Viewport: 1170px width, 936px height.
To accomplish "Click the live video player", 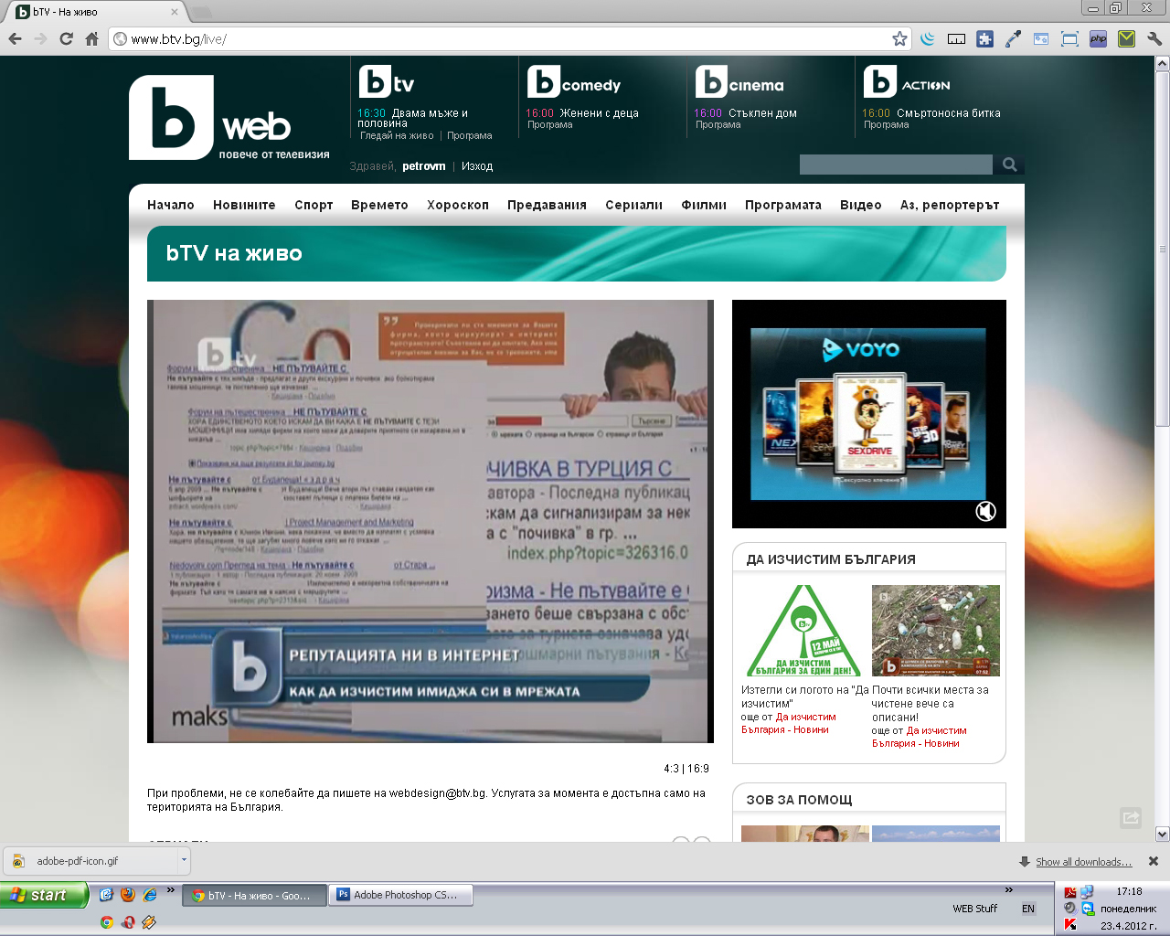I will pyautogui.click(x=431, y=521).
